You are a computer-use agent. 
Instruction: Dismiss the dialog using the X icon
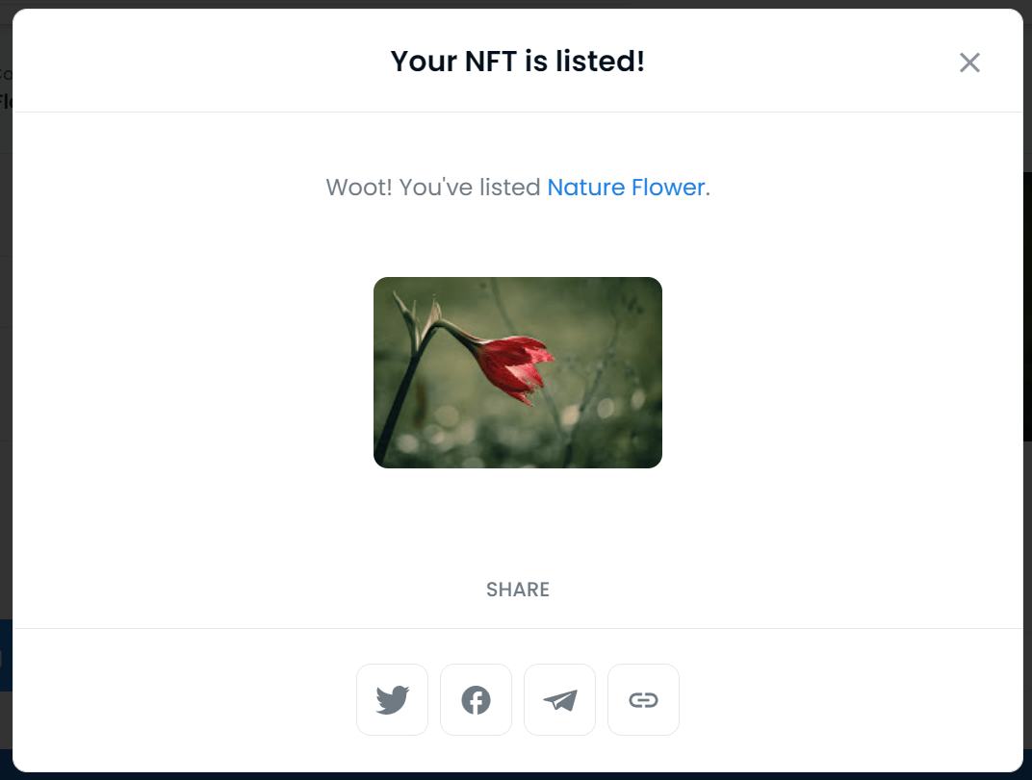[x=969, y=63]
